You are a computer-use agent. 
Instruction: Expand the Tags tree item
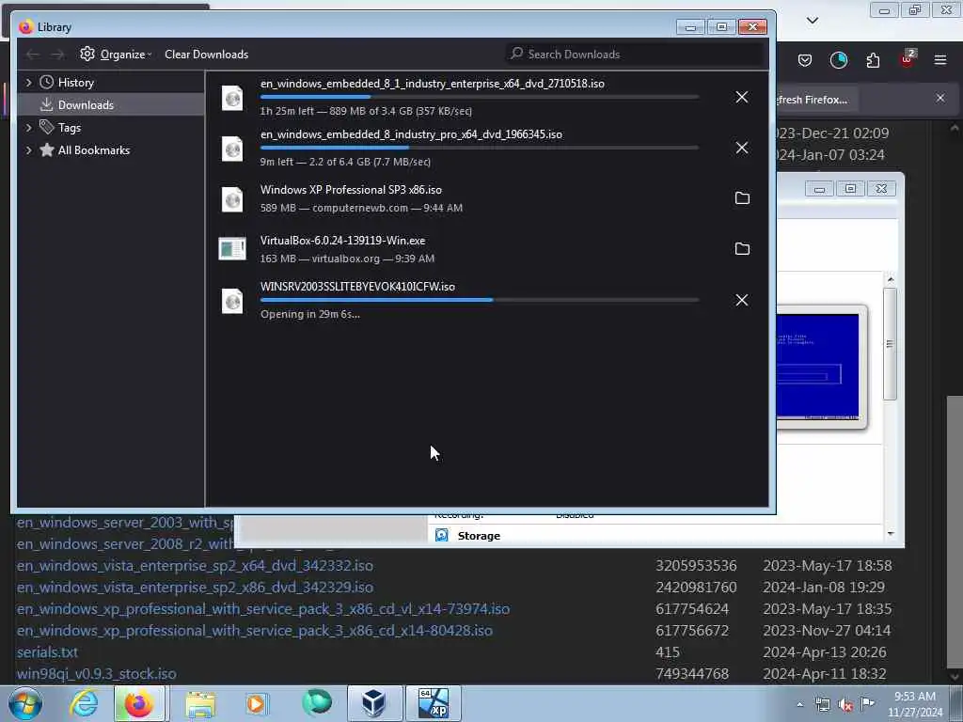pyautogui.click(x=28, y=128)
